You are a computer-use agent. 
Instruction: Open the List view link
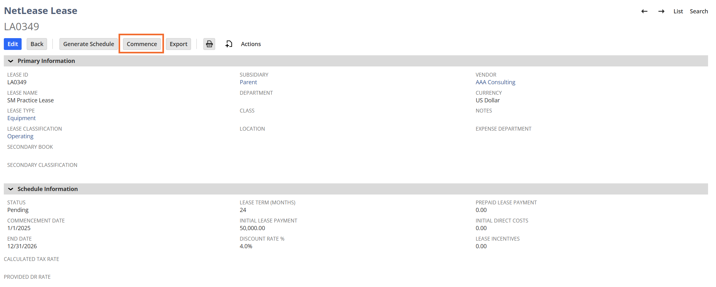(678, 11)
